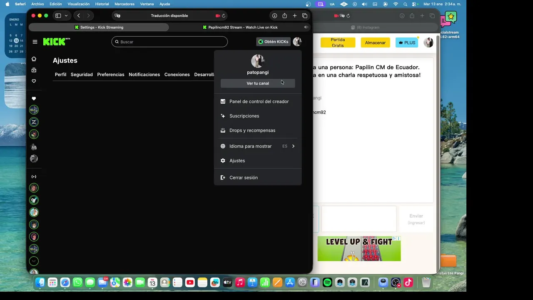Viewport: 533px width, 300px height.
Task: Click LEVEL UP & FIGHT ad banner
Action: point(359,249)
